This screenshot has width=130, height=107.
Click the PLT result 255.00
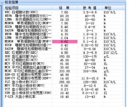click(64, 82)
